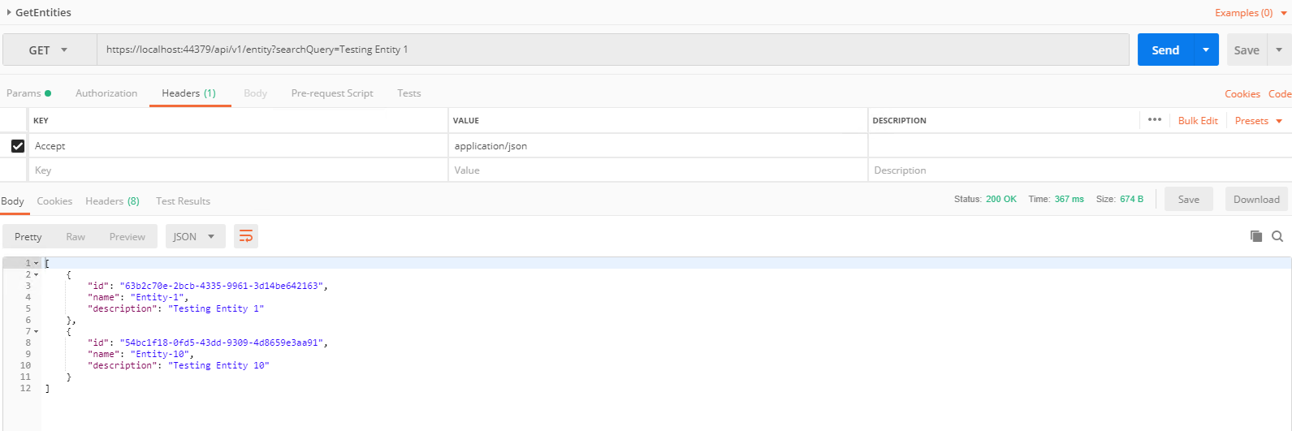
Task: Switch to response Cookies tab
Action: click(x=54, y=201)
